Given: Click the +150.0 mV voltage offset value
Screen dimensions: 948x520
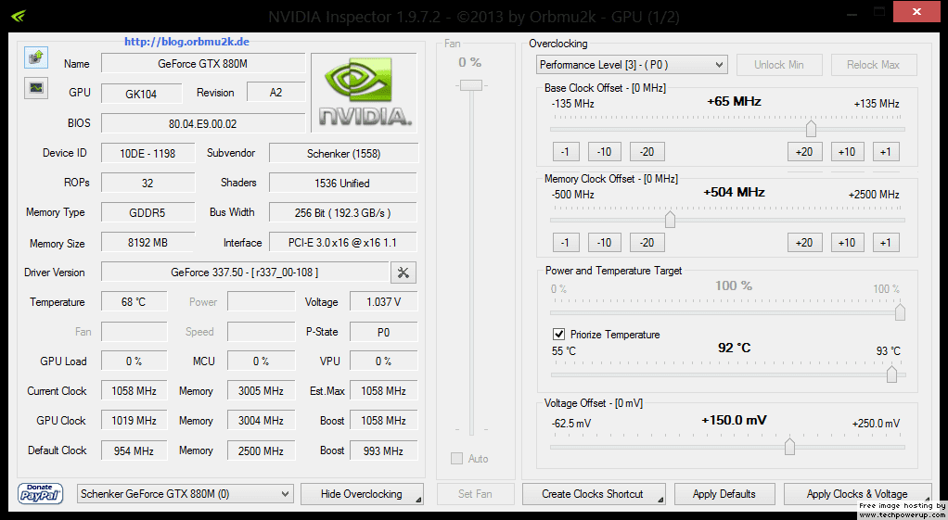Looking at the screenshot, I should pos(734,420).
